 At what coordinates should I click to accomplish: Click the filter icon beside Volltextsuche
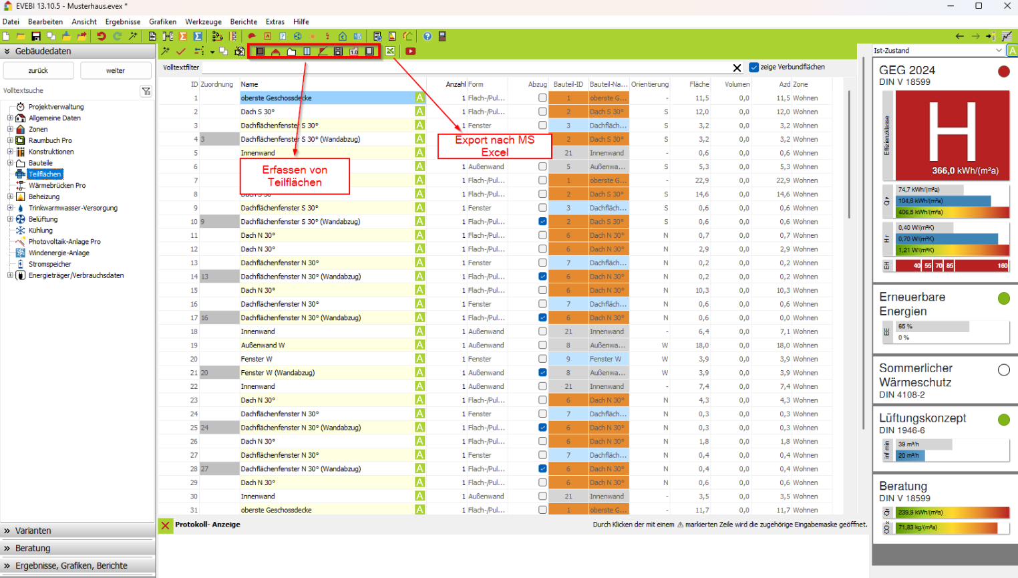coord(146,91)
